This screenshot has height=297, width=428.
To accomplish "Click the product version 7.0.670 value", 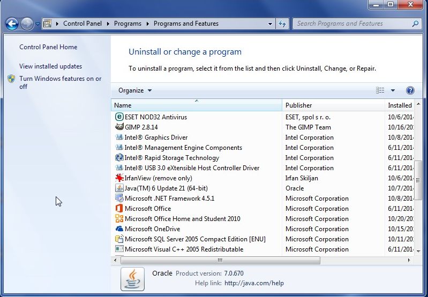I will point(234,273).
